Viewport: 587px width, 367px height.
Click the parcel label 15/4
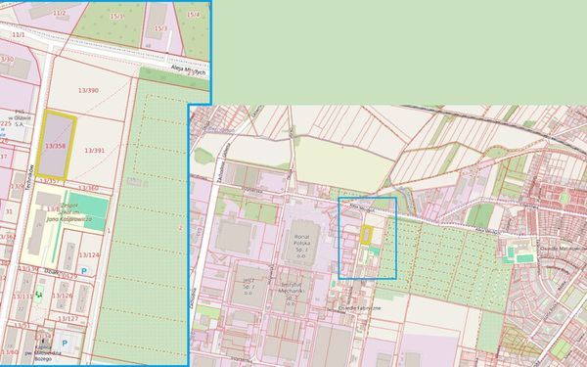(193, 15)
